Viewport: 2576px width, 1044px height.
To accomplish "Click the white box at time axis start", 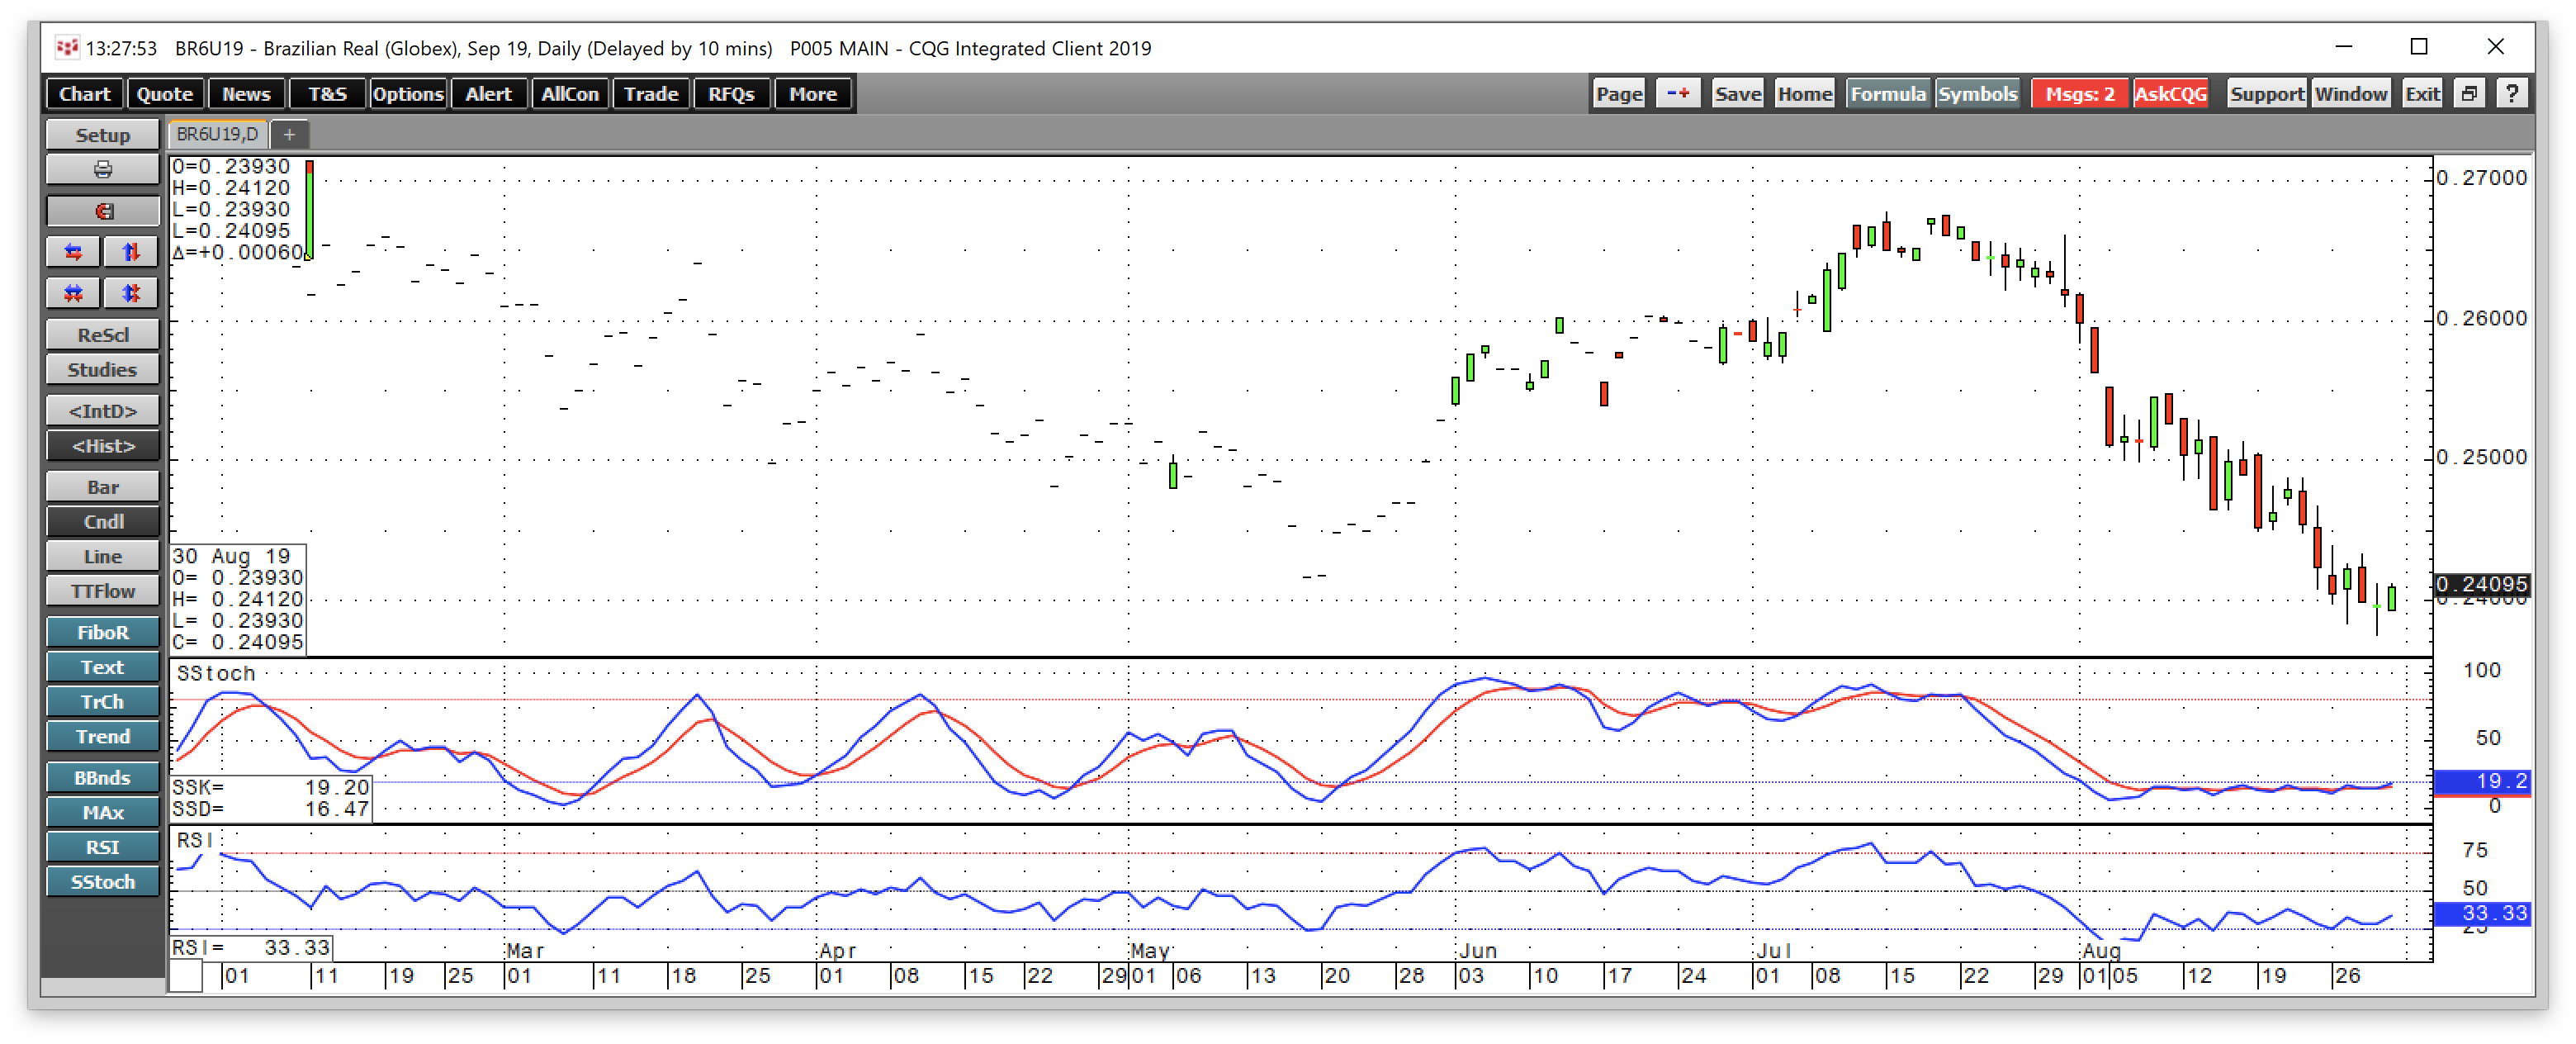I will [x=185, y=976].
